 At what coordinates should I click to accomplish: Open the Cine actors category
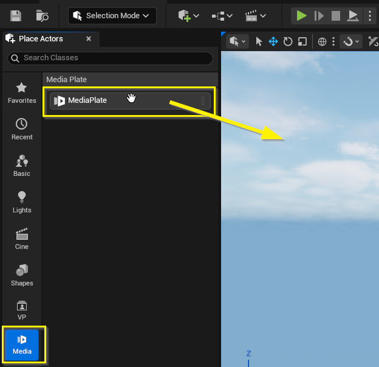coord(22,239)
